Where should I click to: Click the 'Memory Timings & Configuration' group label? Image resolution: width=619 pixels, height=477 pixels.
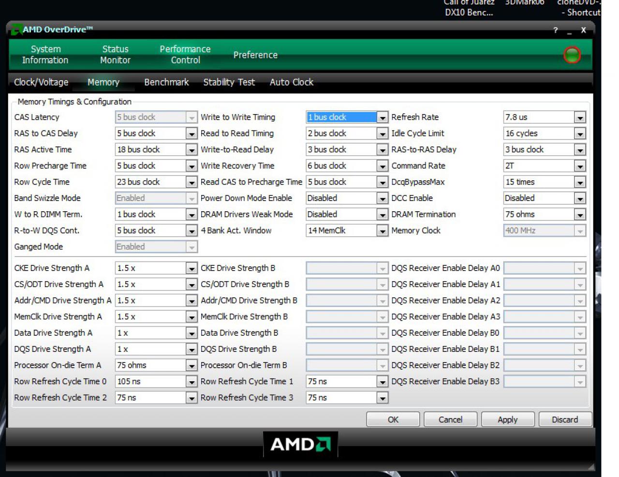[x=74, y=101]
